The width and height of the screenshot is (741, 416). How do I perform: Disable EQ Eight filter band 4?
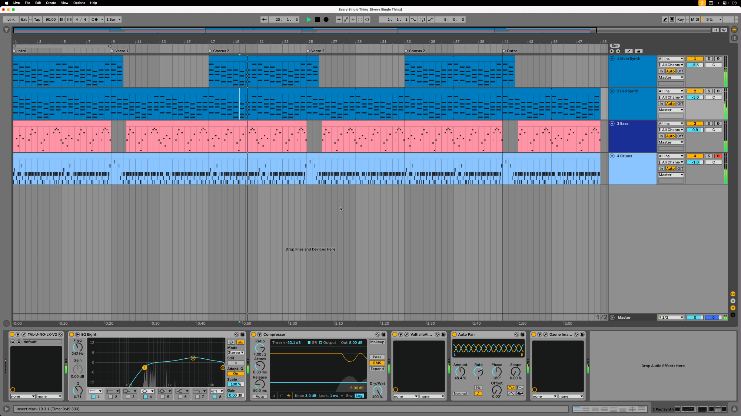[x=145, y=397]
